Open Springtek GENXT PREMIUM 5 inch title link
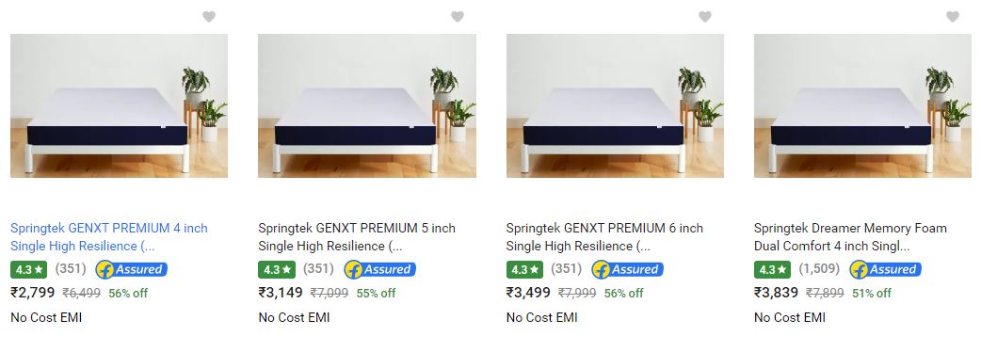This screenshot has height=352, width=981. click(357, 237)
